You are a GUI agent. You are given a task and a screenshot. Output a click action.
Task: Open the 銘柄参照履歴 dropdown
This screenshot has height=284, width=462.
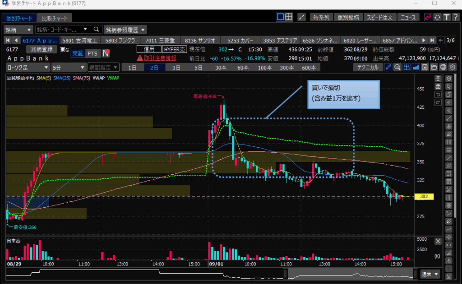click(x=125, y=30)
